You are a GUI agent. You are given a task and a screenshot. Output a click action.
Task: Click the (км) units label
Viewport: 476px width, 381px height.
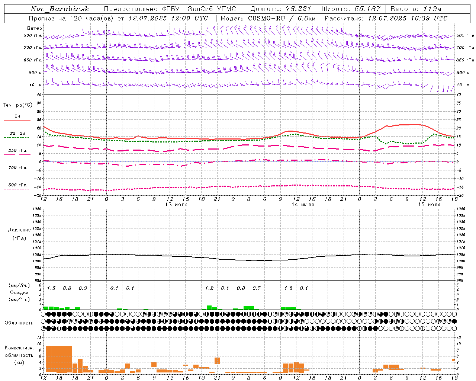[x=19, y=362]
